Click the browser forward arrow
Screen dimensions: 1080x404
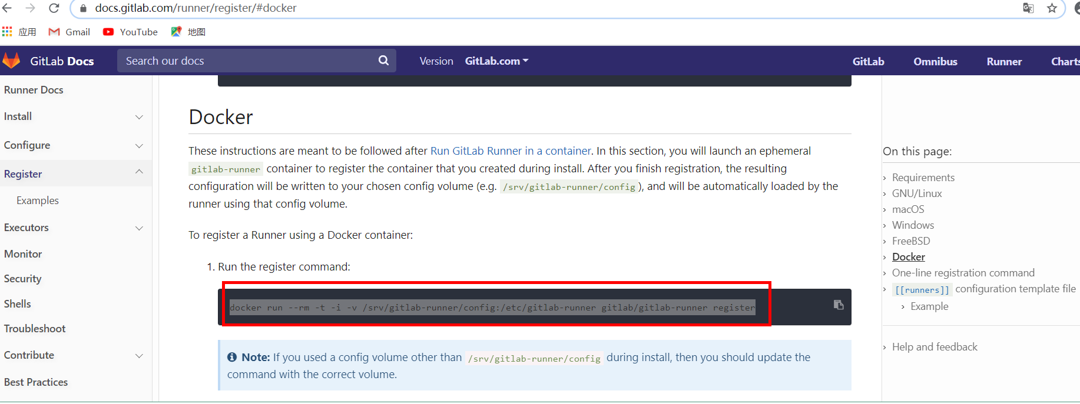(31, 8)
